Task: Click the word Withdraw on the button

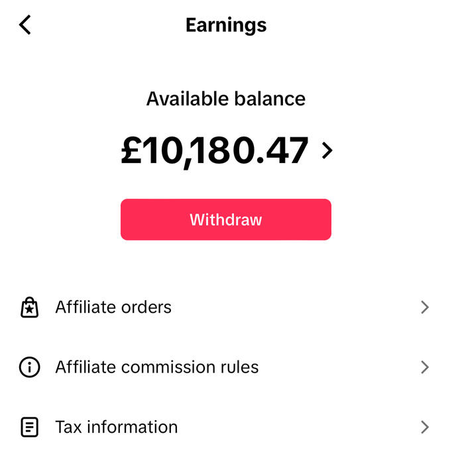Action: click(226, 220)
